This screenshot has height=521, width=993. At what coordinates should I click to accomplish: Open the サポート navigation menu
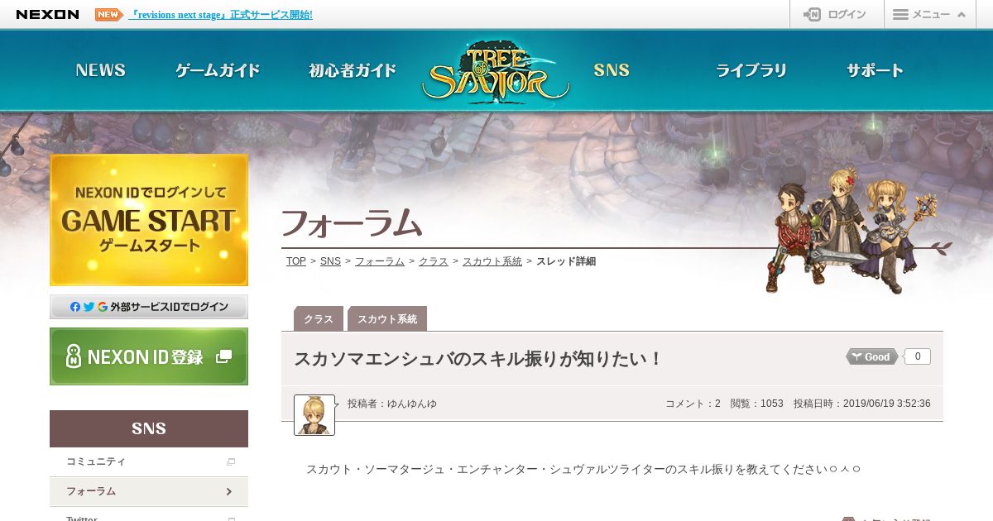click(x=875, y=70)
